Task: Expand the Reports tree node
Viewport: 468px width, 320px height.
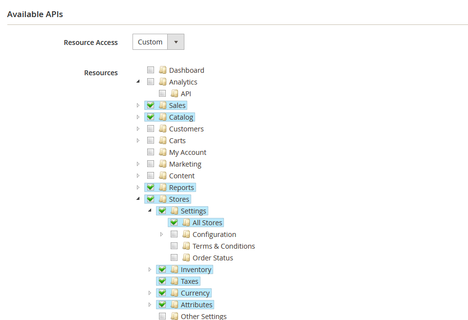Action: [x=138, y=187]
